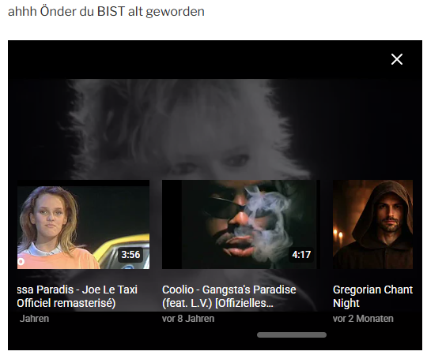Click the horizontal suggestions scrollbar handle

pyautogui.click(x=292, y=335)
